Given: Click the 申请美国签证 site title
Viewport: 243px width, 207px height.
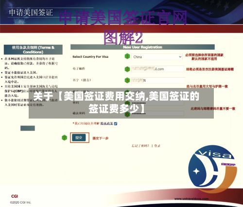Looking at the screenshot, I should [x=31, y=13].
